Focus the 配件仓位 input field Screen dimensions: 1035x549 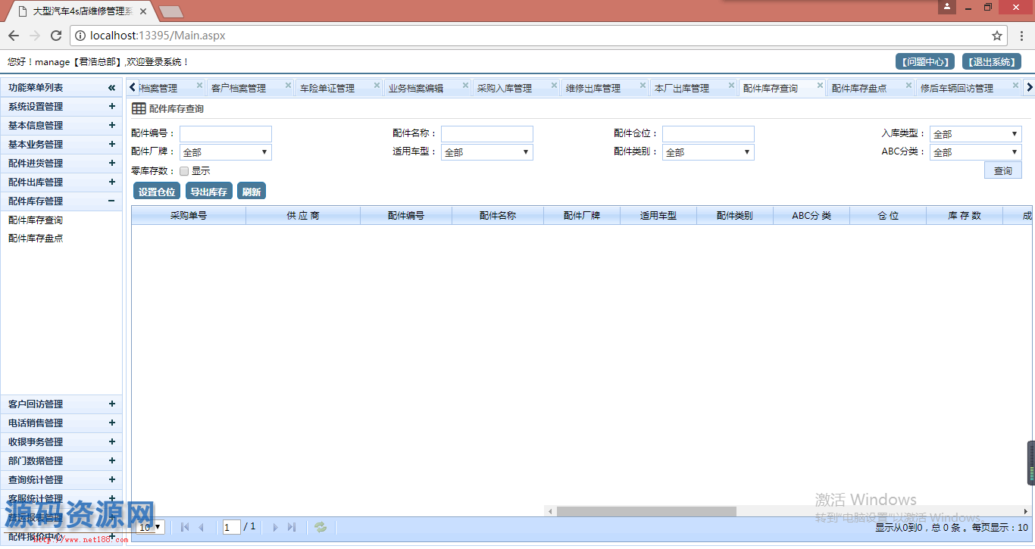708,134
